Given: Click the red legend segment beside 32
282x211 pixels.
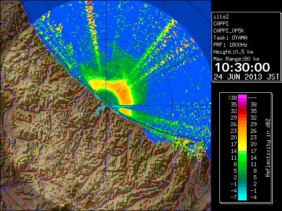Looking at the screenshot, I should coord(242,111).
